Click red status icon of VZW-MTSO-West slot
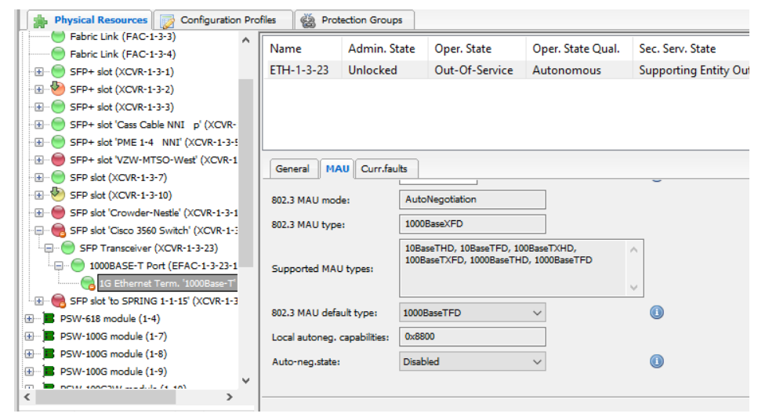 pyautogui.click(x=58, y=159)
